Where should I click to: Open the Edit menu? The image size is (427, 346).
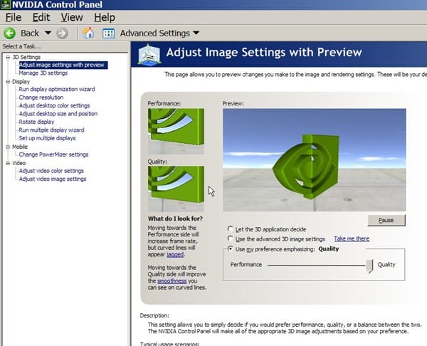(41, 17)
